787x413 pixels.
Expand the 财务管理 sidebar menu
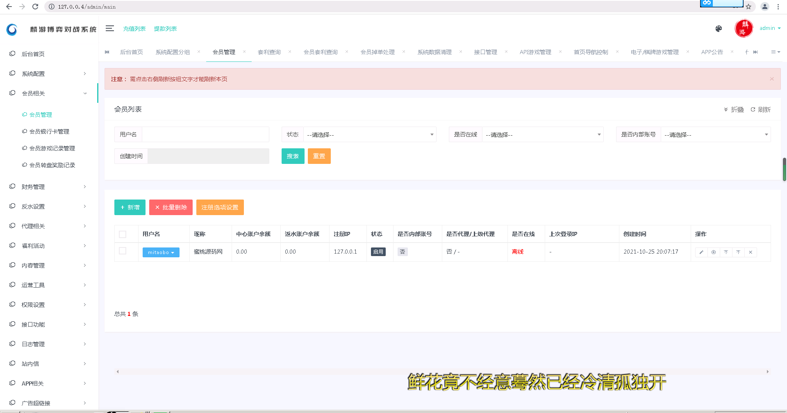click(x=48, y=187)
